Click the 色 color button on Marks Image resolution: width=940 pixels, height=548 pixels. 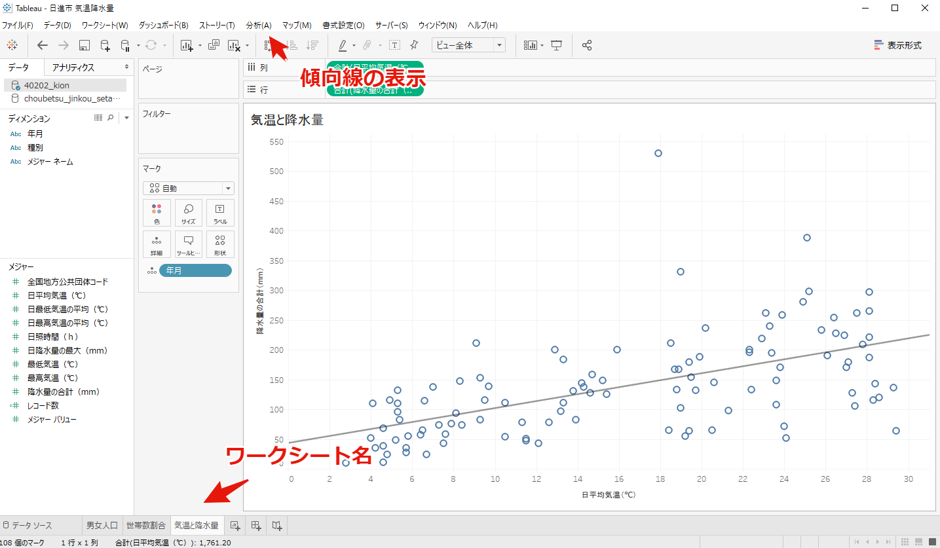[x=157, y=213]
